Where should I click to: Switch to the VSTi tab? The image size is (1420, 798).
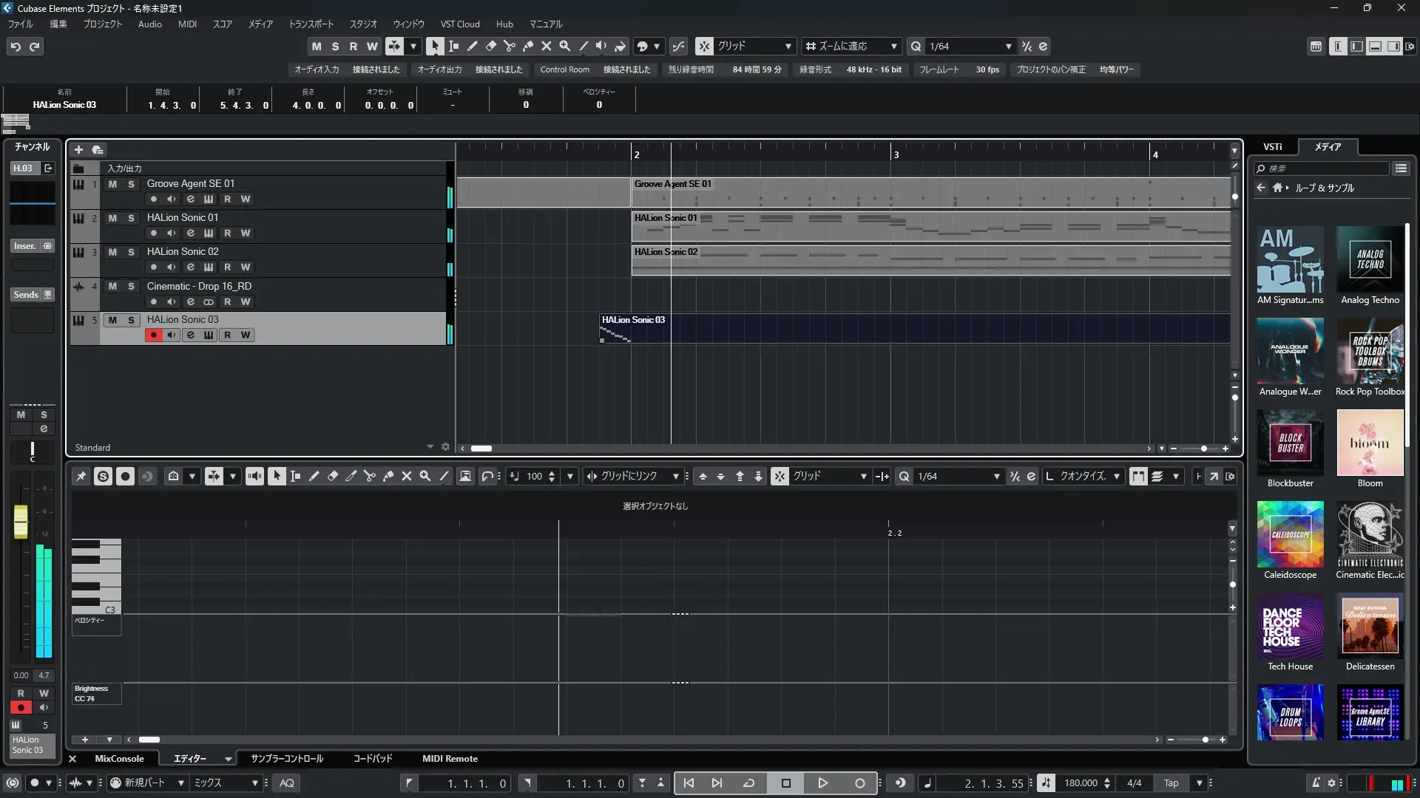pos(1272,146)
